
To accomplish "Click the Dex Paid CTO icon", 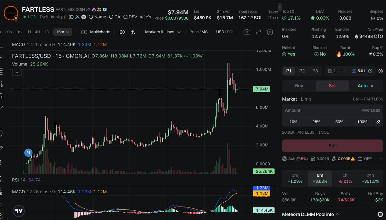I will click(x=356, y=37).
